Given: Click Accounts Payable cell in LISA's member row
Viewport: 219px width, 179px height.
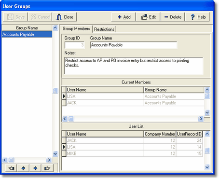Looking at the screenshot, I should 174,96.
